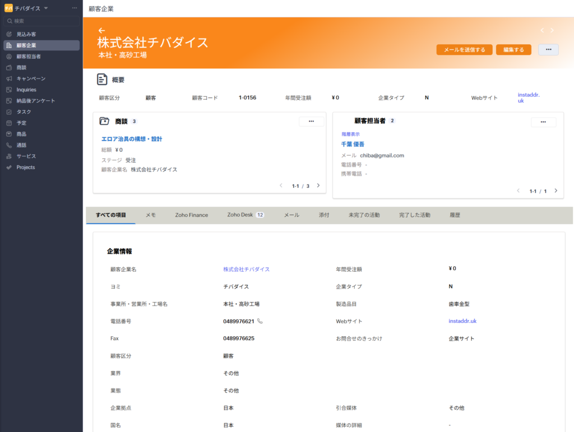Open instaddr.uk link in 企業情報

tap(462, 321)
